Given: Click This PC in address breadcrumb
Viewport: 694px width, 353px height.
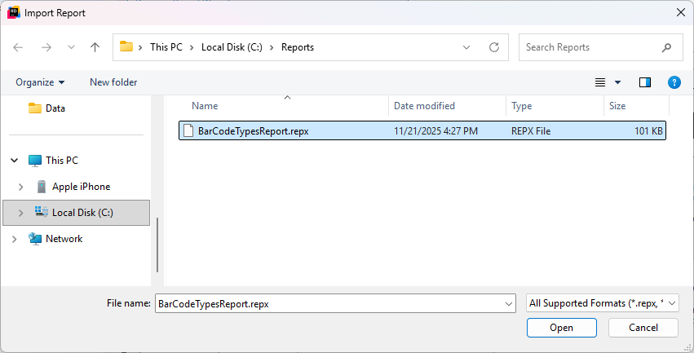Looking at the screenshot, I should [x=166, y=47].
